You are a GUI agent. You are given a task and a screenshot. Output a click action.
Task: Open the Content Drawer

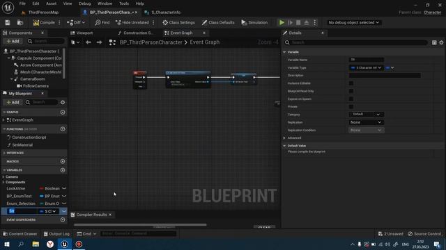(x=20, y=234)
